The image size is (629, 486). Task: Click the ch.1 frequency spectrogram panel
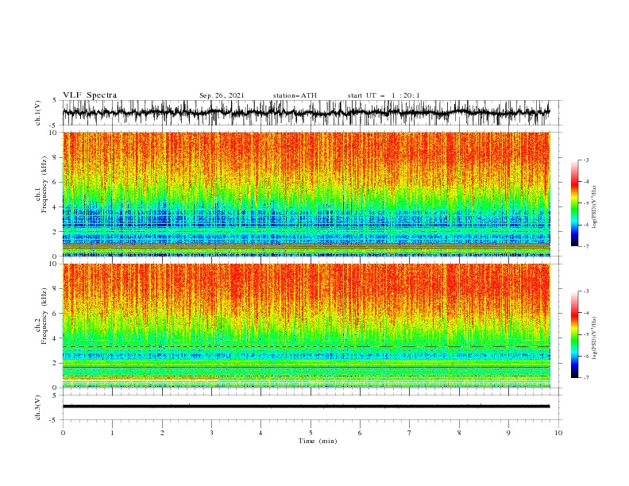(306, 194)
